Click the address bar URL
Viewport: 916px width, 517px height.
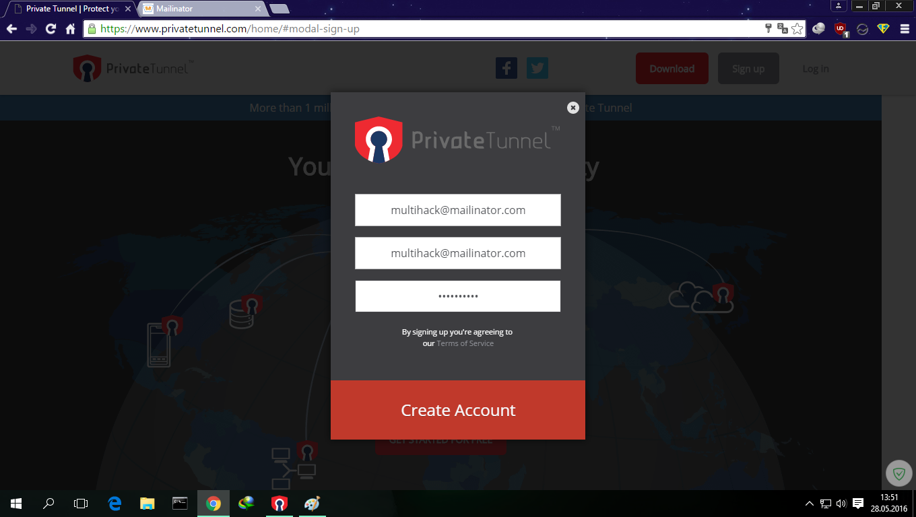230,29
